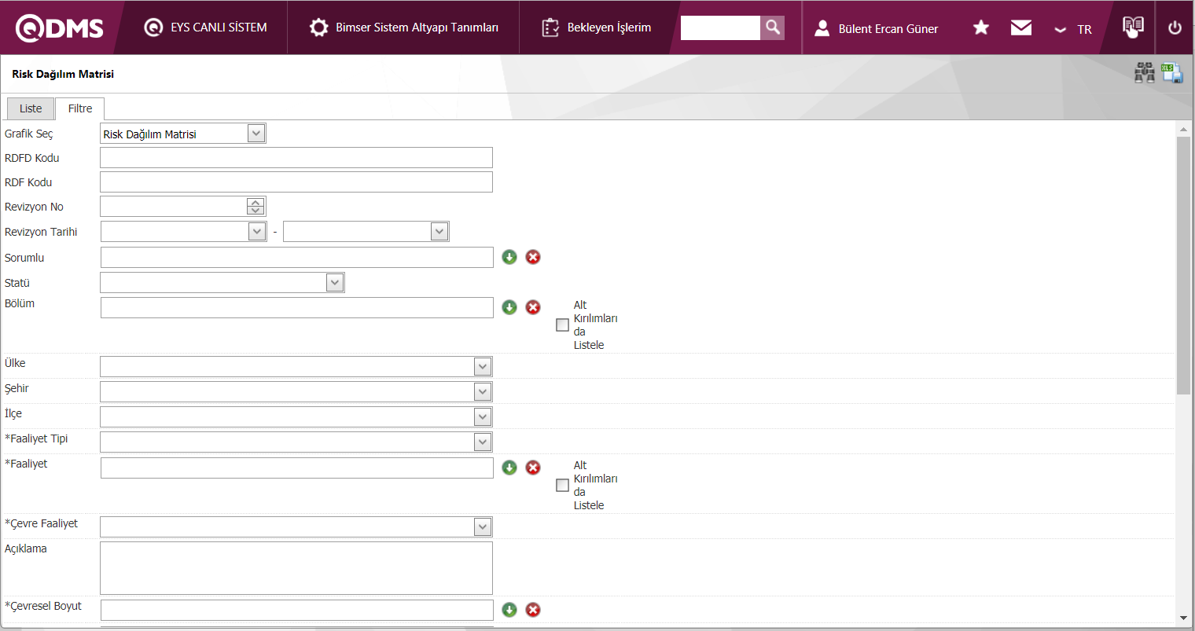This screenshot has height=631, width=1195.
Task: Open Revizyon Tarihi start date dropdown
Action: tap(257, 231)
